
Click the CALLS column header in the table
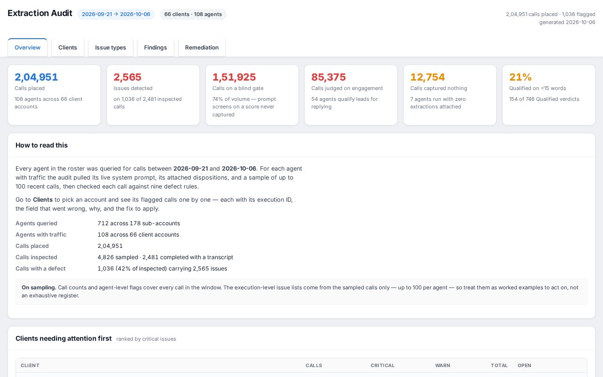coord(314,365)
